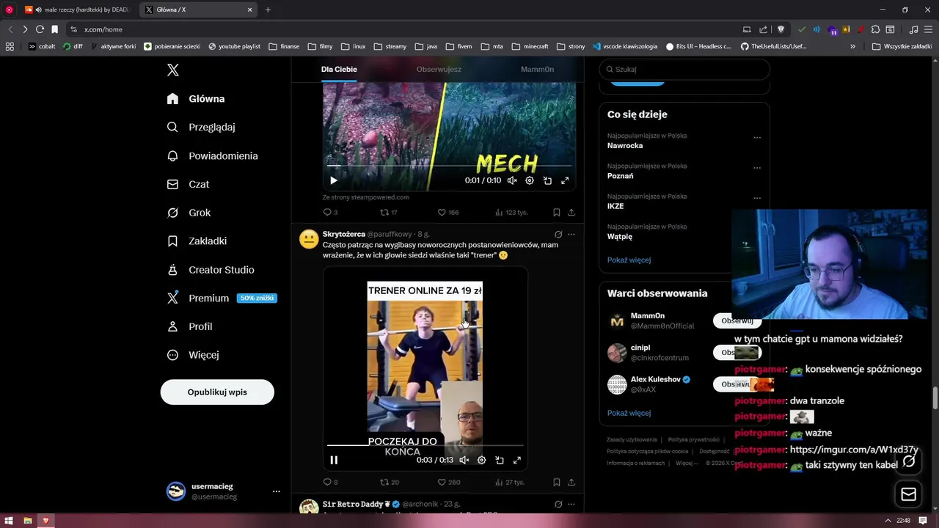Click the Opublikuj wpis button
939x528 pixels.
point(217,392)
